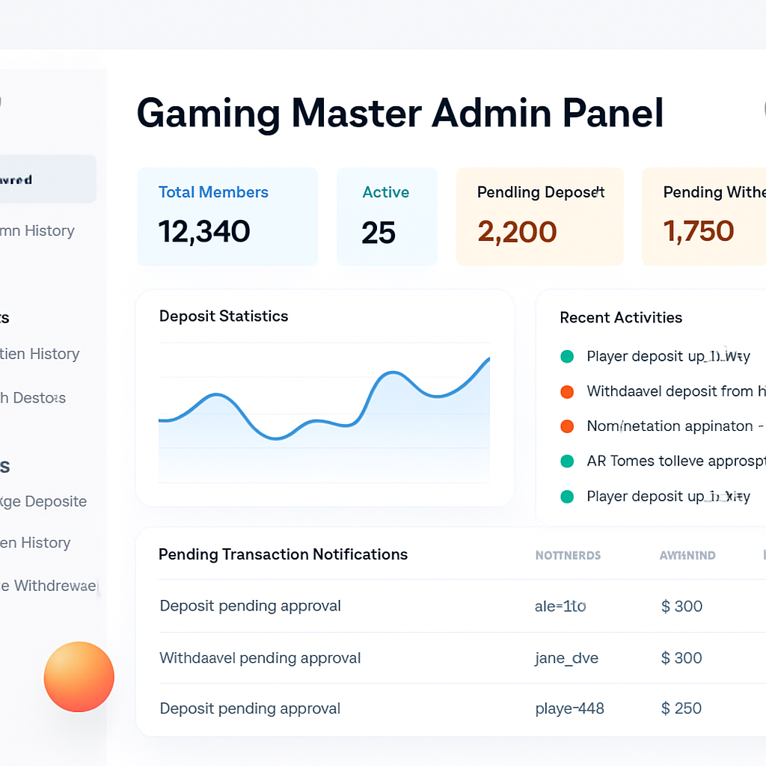Open the Active 25 stat card
This screenshot has height=766, width=766.
point(387,216)
